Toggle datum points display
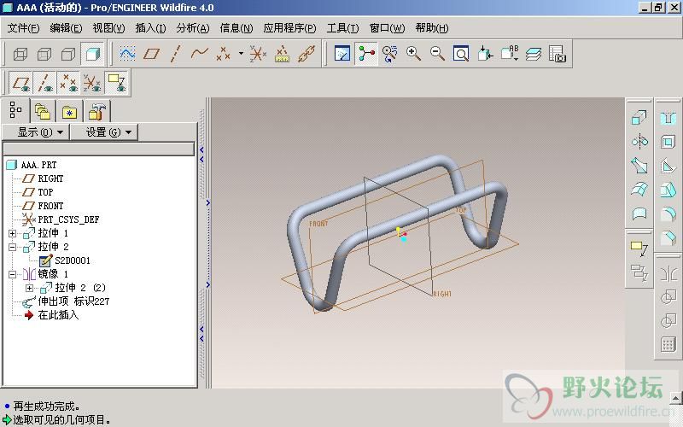This screenshot has height=427, width=683. 69,82
